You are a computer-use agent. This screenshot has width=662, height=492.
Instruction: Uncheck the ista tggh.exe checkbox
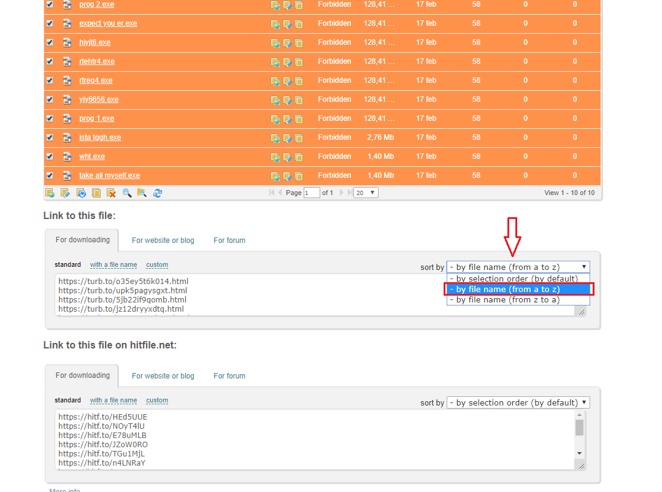50,137
